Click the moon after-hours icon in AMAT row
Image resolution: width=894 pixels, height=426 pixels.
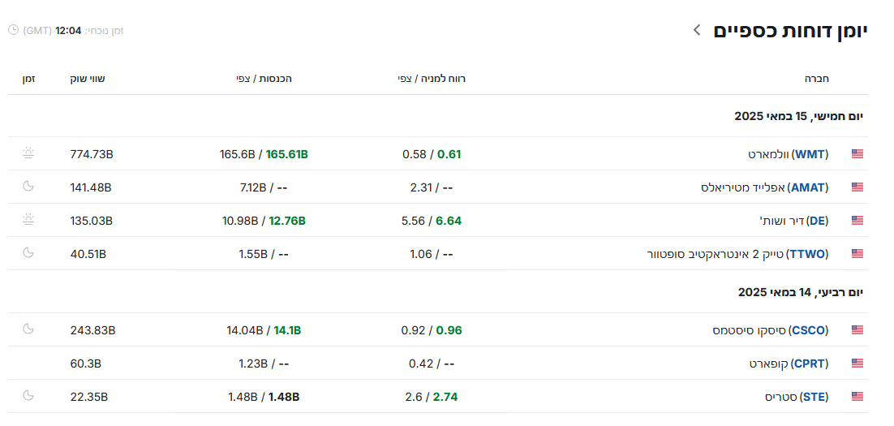click(x=28, y=186)
